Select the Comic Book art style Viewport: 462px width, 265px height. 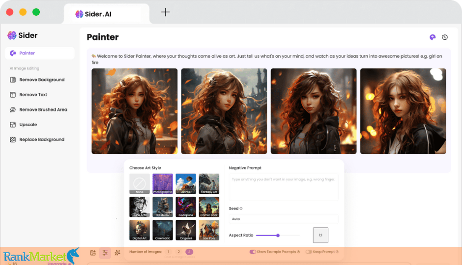pos(209,207)
